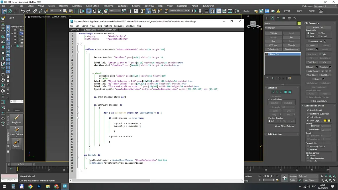Expand the Soft Selection rollout

tap(274, 134)
